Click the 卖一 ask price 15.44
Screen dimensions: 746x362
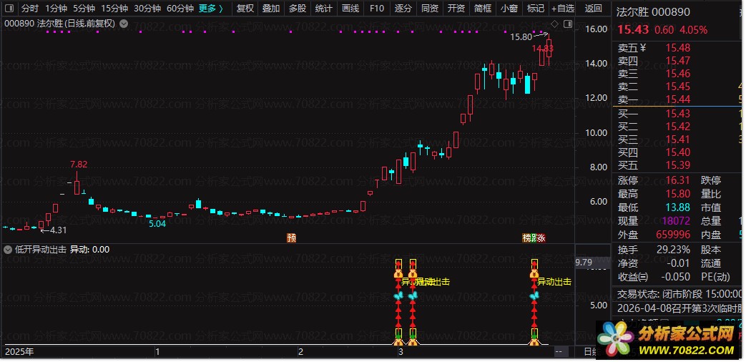point(678,99)
